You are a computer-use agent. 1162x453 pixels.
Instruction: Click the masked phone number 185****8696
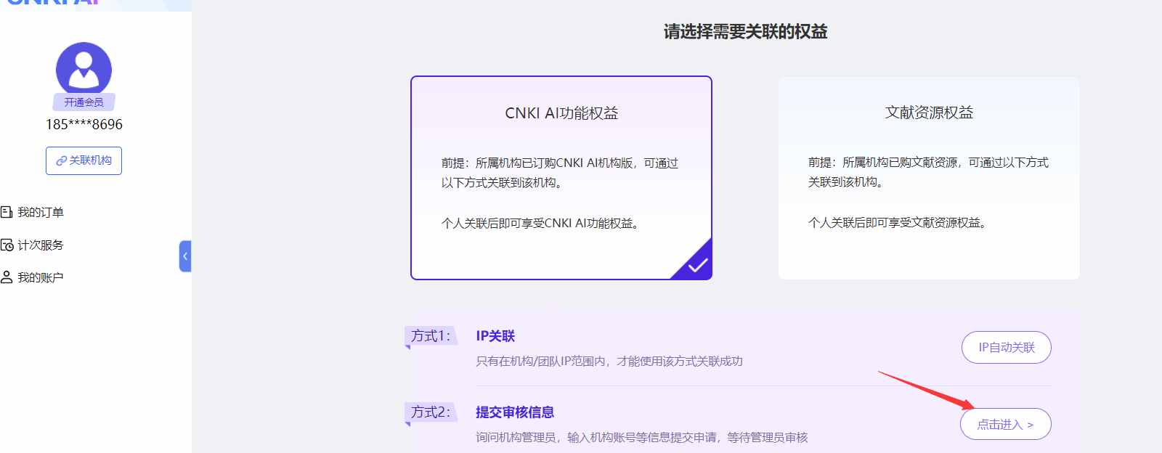[x=84, y=124]
